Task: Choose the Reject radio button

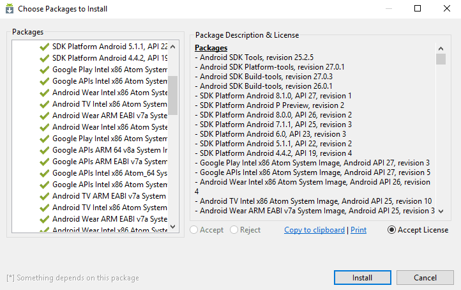Action: tap(234, 230)
